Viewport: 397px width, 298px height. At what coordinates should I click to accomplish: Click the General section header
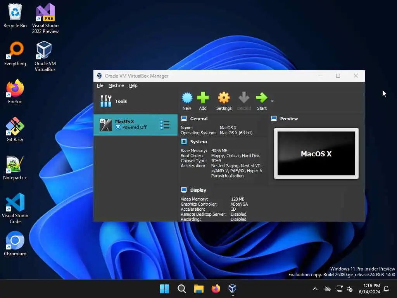point(199,119)
